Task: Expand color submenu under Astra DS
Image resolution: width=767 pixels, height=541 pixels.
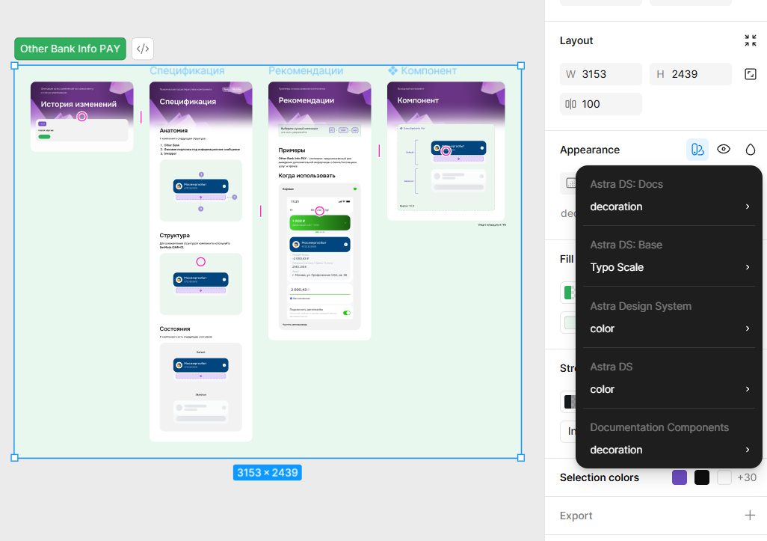Action: [669, 389]
